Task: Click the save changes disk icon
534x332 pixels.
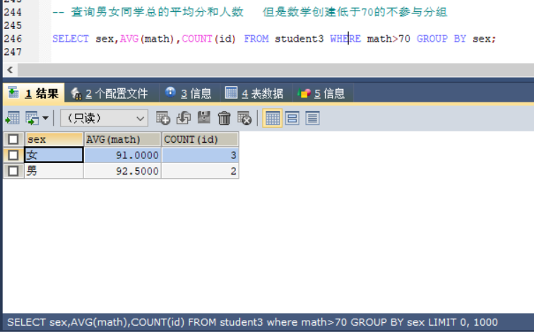Action: click(x=204, y=117)
